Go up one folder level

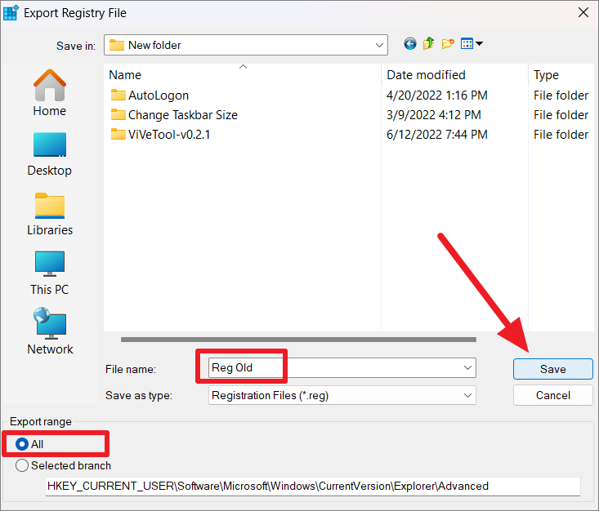[429, 44]
